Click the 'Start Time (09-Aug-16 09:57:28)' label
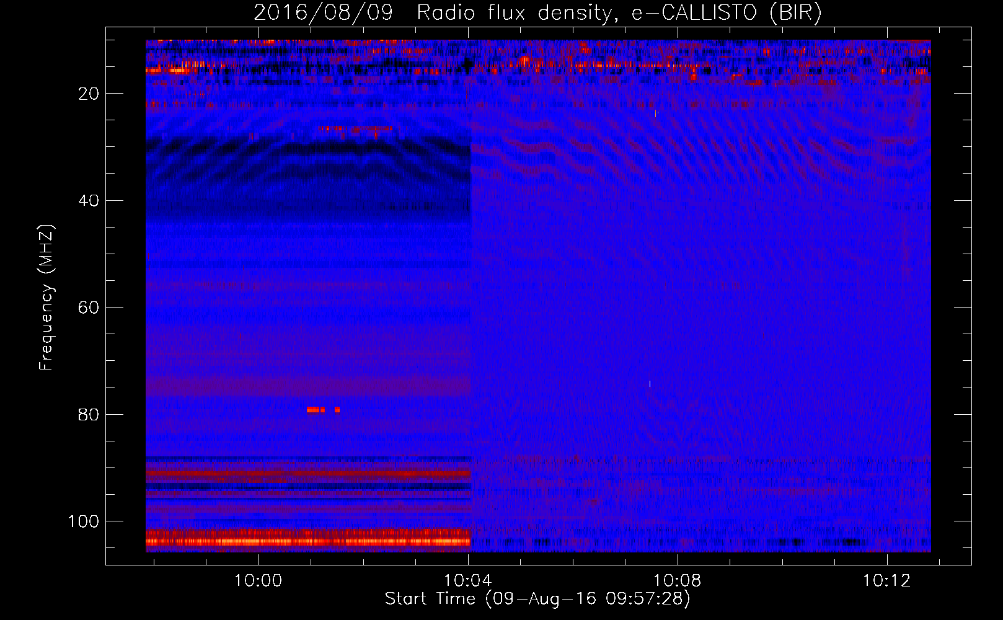The width and height of the screenshot is (1003, 620). pos(537,599)
